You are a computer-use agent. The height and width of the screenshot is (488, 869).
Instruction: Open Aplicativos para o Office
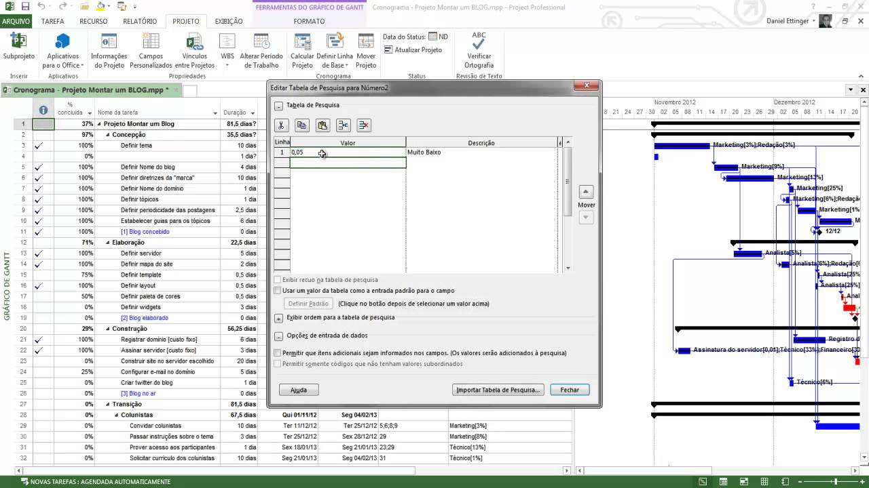62,52
